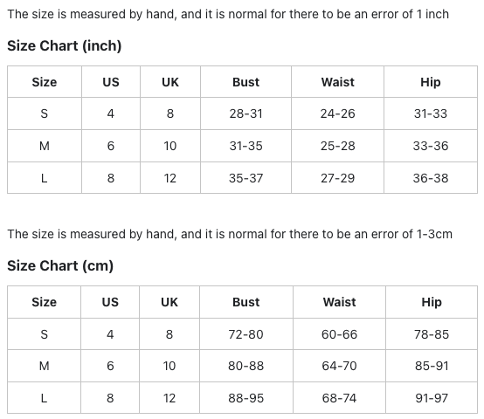484x419 pixels.
Task: Click the 1 inch error note text
Action: click(x=228, y=15)
